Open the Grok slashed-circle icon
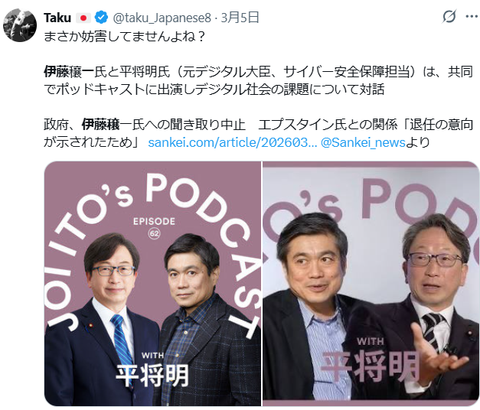The width and height of the screenshot is (480, 410). [x=449, y=16]
